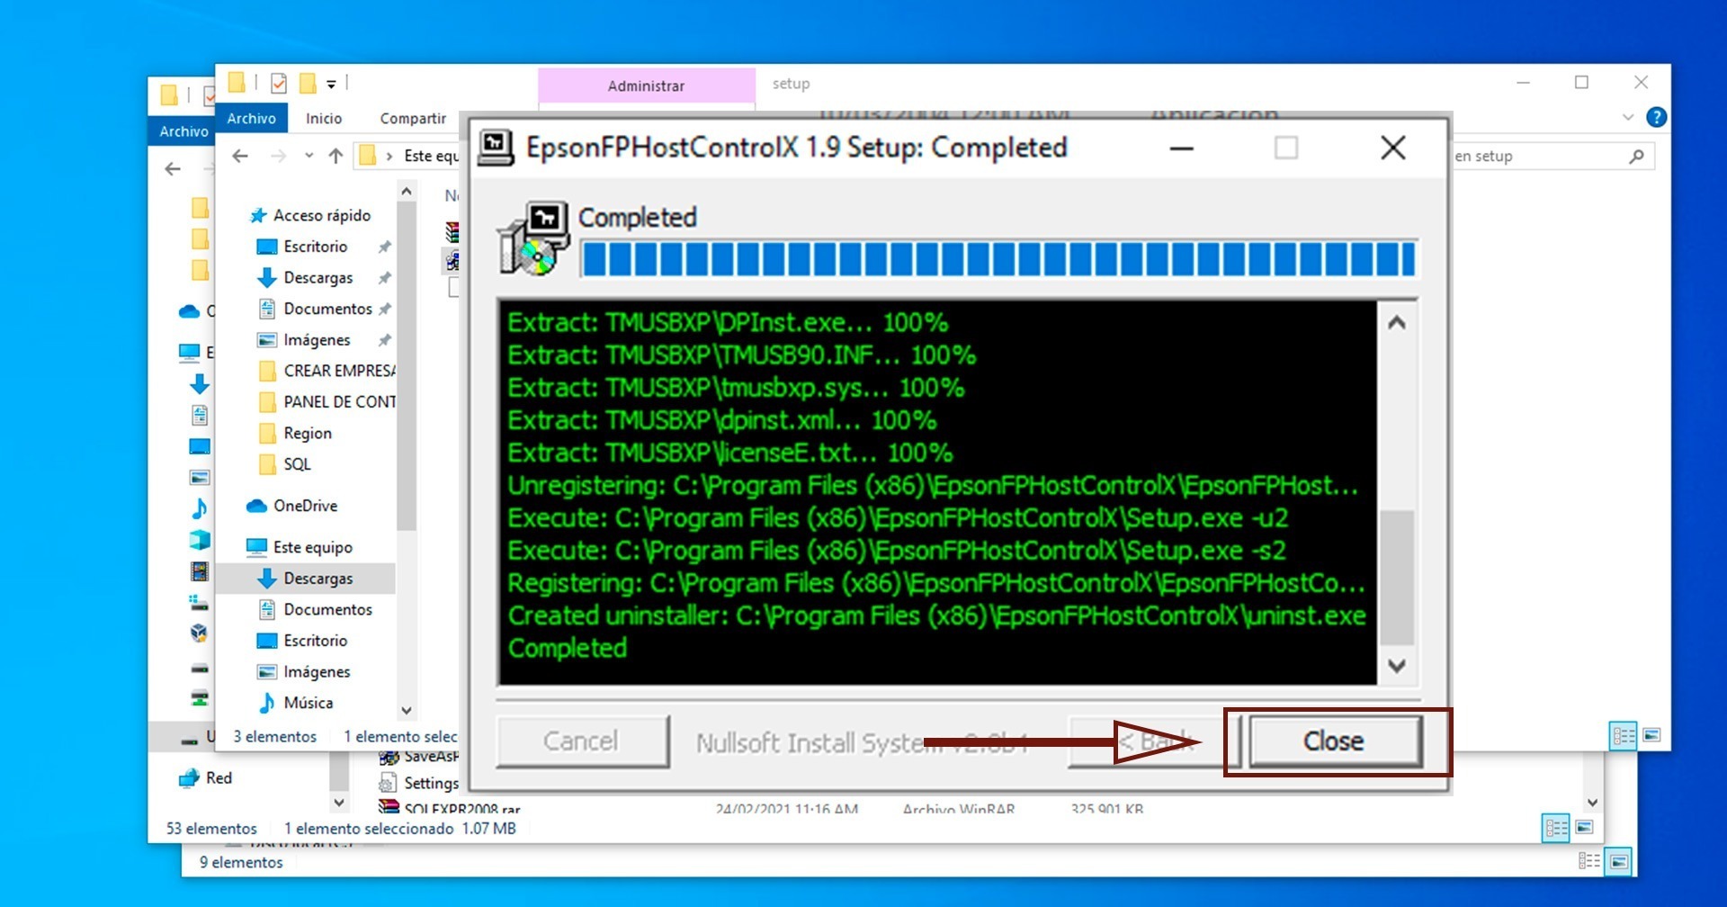Switch to details view in setup window
Screen dimensions: 1727x907
[1624, 736]
